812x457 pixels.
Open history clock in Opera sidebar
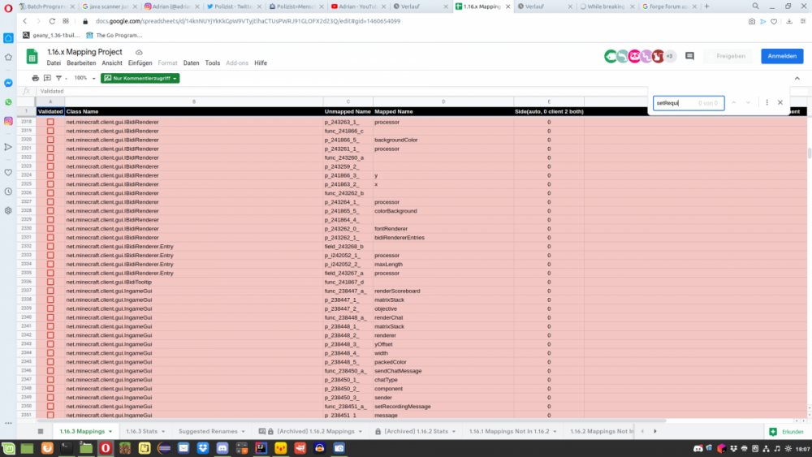click(x=8, y=192)
